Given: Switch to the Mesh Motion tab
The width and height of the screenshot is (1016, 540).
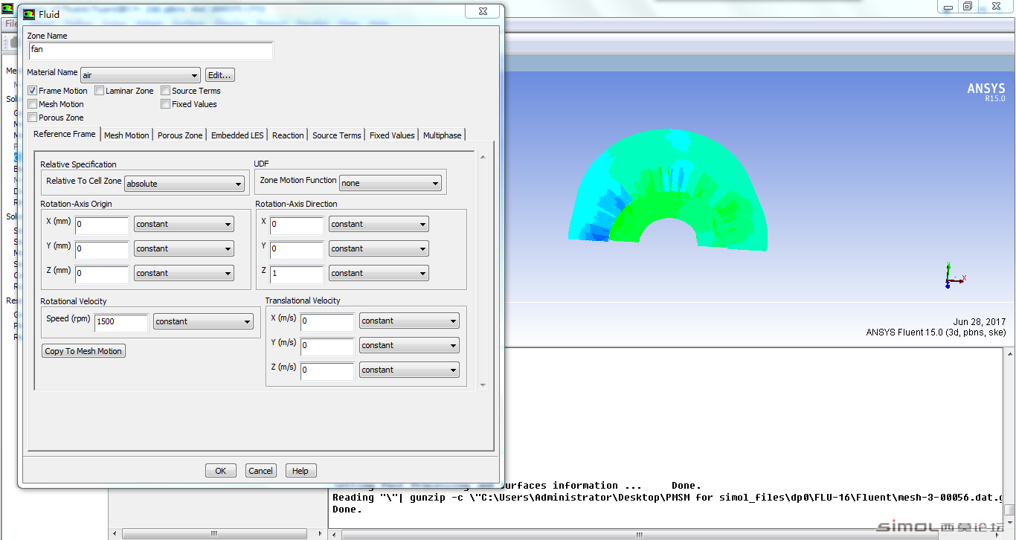Looking at the screenshot, I should coord(126,135).
